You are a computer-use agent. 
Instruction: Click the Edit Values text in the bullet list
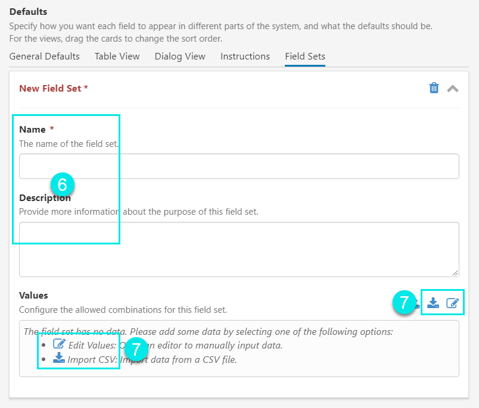pyautogui.click(x=92, y=345)
